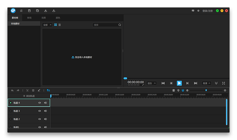
Task: Toggle visibility eye of 轨道 4
Action: pyautogui.click(x=40, y=103)
